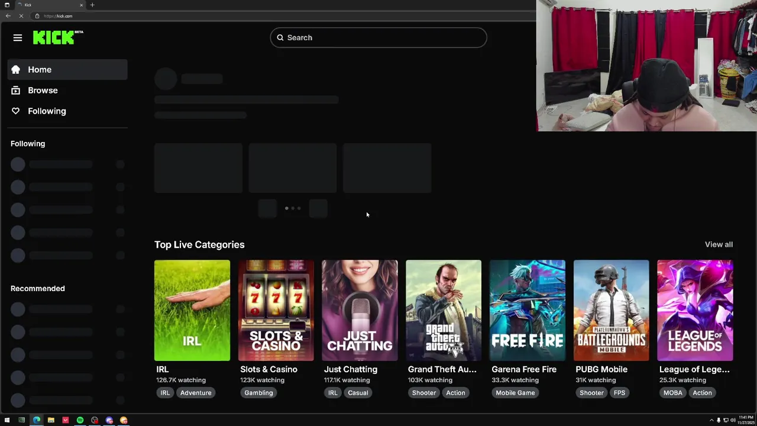Click the PUBG Mobile title link
The image size is (757, 426).
[x=601, y=369]
